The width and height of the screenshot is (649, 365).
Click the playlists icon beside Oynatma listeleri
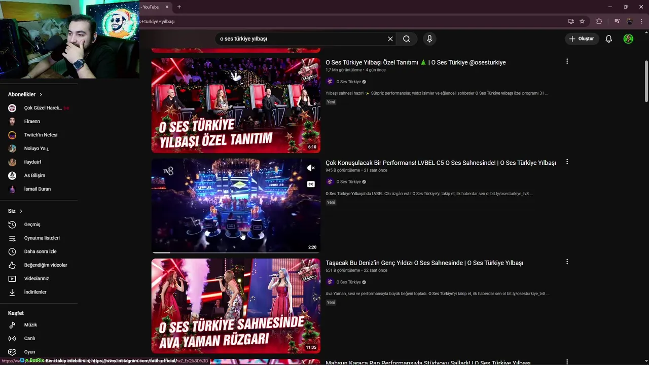pos(13,238)
